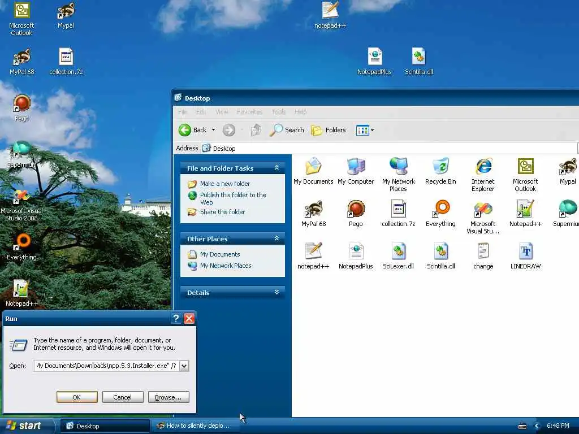Select Notepad++ shortcut on left desktop edge

[21, 293]
